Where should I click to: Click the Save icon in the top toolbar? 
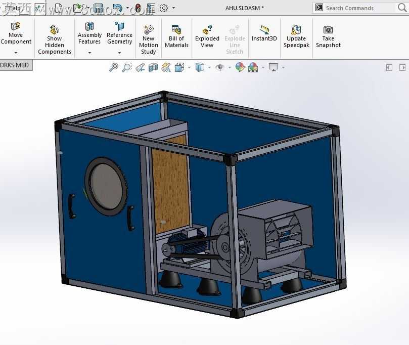pyautogui.click(x=99, y=8)
